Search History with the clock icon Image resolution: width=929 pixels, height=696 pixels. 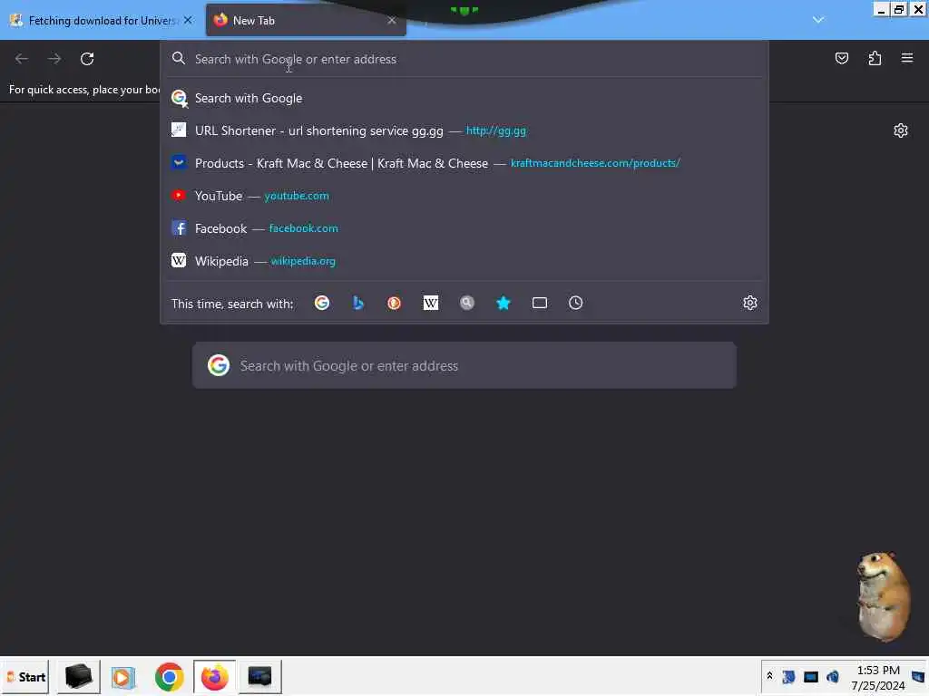[x=576, y=303]
